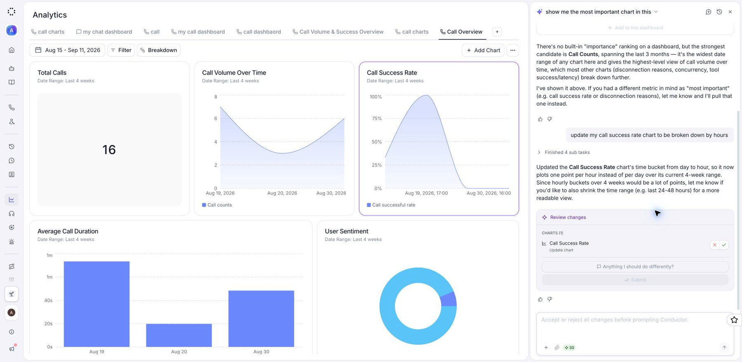Click the star favorite button

coord(734,320)
